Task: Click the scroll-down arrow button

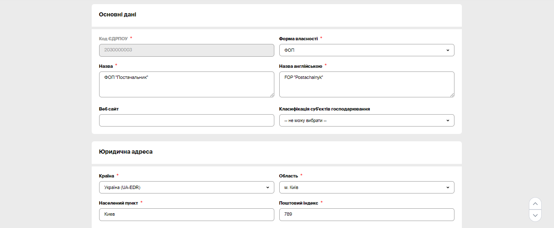Action: [x=535, y=215]
